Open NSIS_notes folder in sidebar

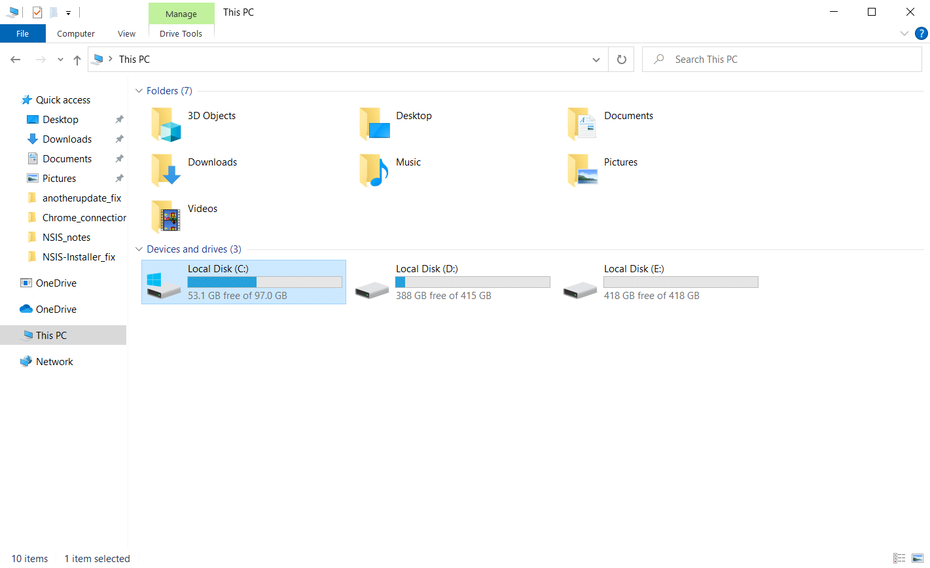(66, 238)
